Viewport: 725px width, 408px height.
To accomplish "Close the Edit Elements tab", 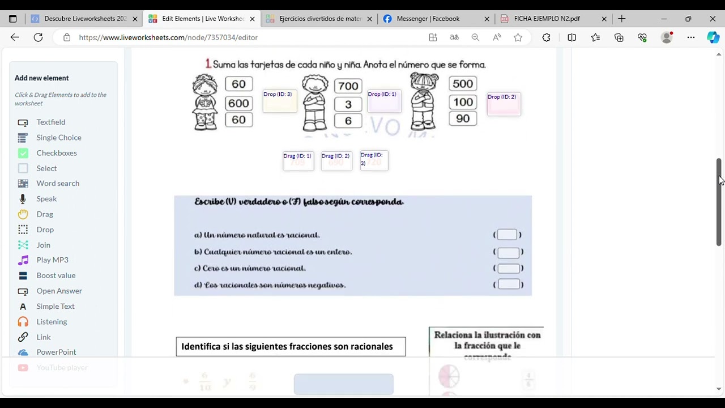I will pos(252,19).
